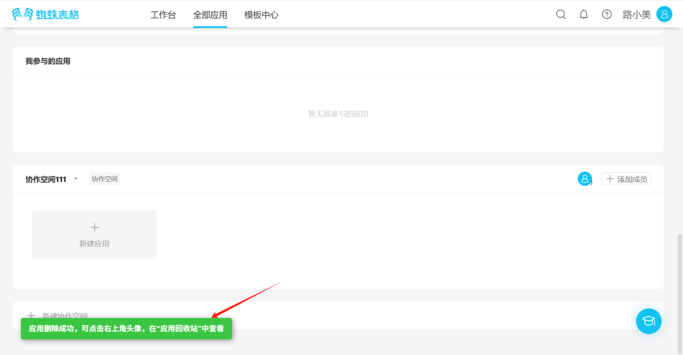
Task: Click the 协作空间111 workspace name
Action: coord(46,179)
